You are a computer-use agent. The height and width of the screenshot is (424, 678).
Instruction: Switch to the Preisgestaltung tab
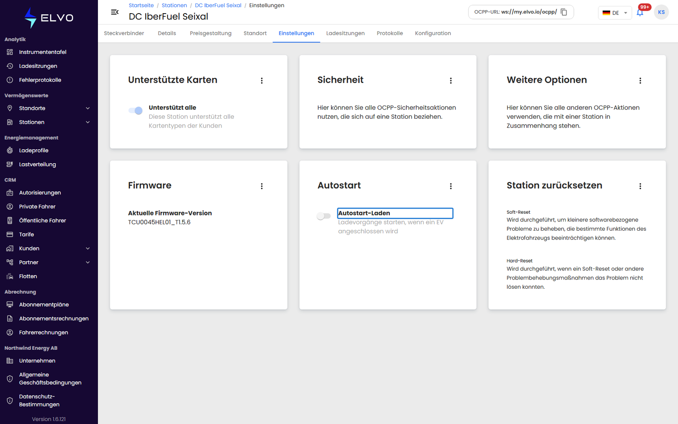click(x=211, y=33)
